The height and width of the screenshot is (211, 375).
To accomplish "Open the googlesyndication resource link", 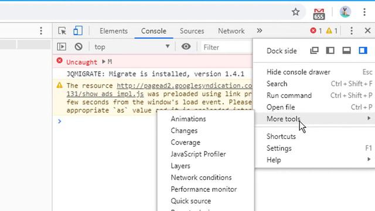I will coord(184,86).
